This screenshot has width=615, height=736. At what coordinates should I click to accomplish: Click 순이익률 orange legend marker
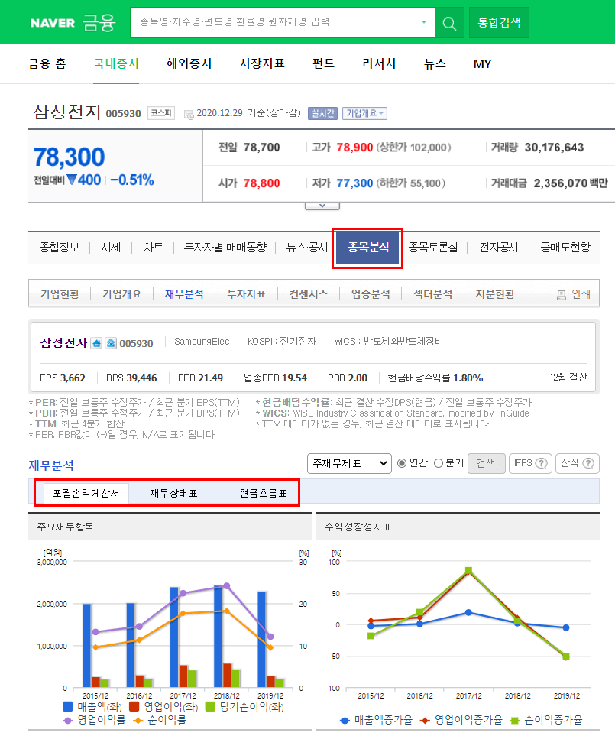point(138,720)
